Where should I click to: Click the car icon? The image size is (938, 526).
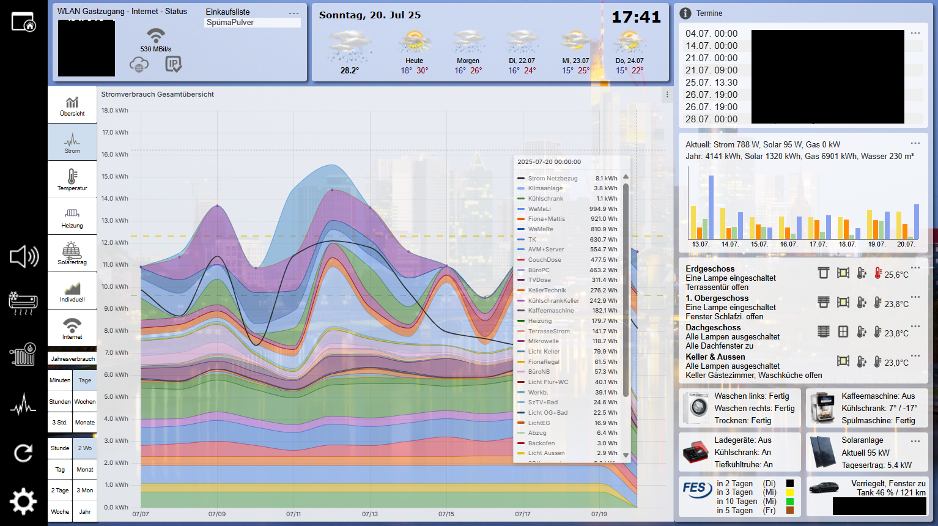click(824, 487)
